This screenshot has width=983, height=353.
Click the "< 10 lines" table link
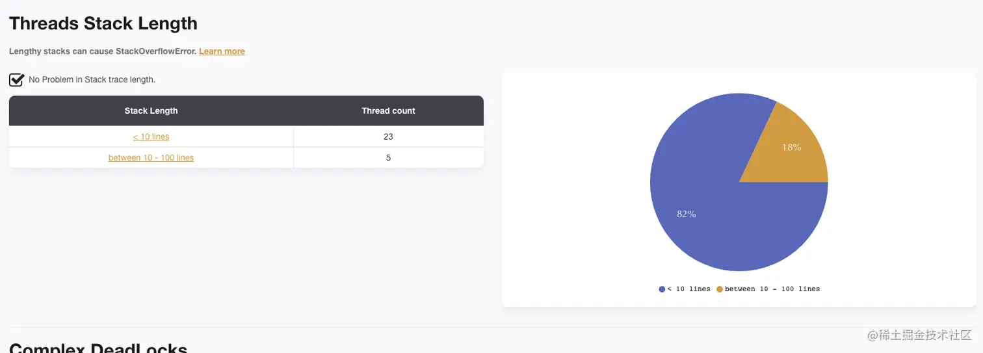(x=151, y=137)
